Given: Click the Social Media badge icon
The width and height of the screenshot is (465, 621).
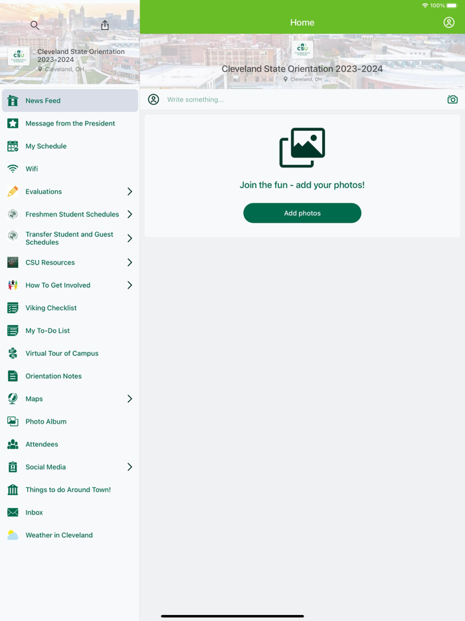Looking at the screenshot, I should [13, 467].
